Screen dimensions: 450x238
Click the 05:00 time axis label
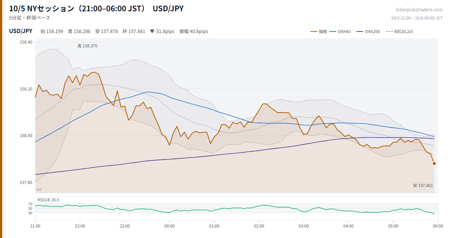393,226
